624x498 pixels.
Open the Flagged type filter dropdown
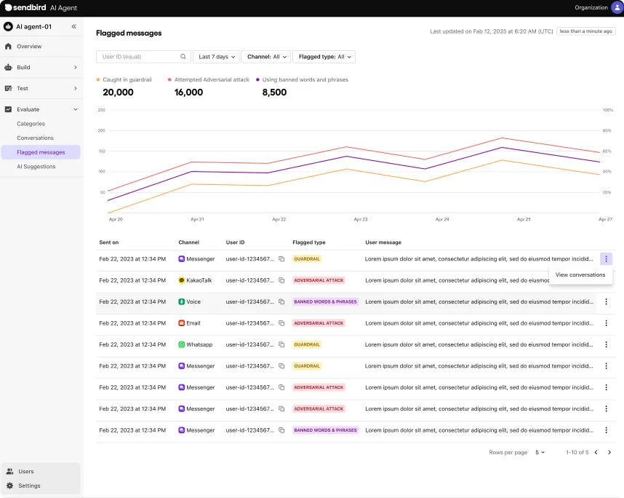click(x=324, y=57)
